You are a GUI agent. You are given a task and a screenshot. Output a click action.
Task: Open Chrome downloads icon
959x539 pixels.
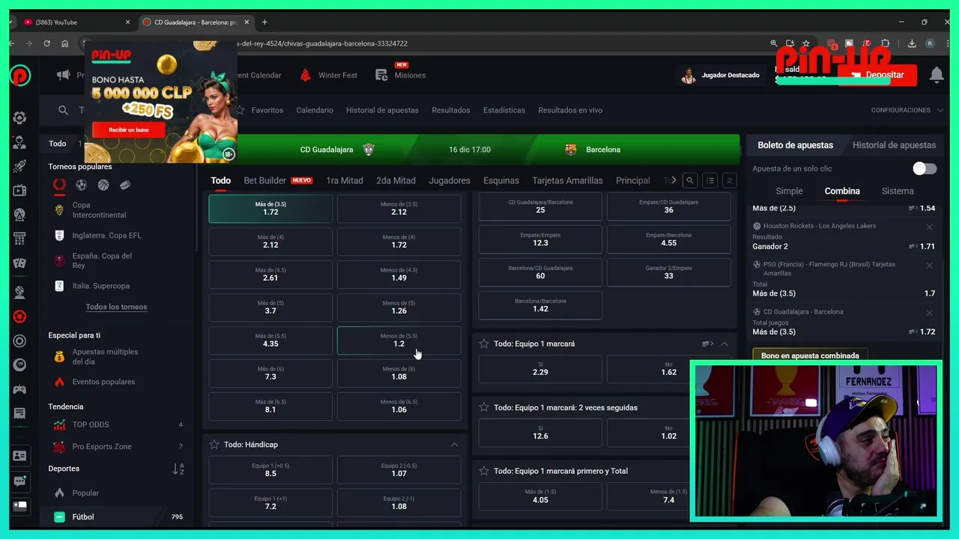(912, 43)
